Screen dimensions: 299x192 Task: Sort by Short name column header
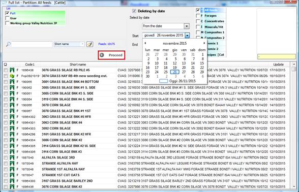[78, 65]
